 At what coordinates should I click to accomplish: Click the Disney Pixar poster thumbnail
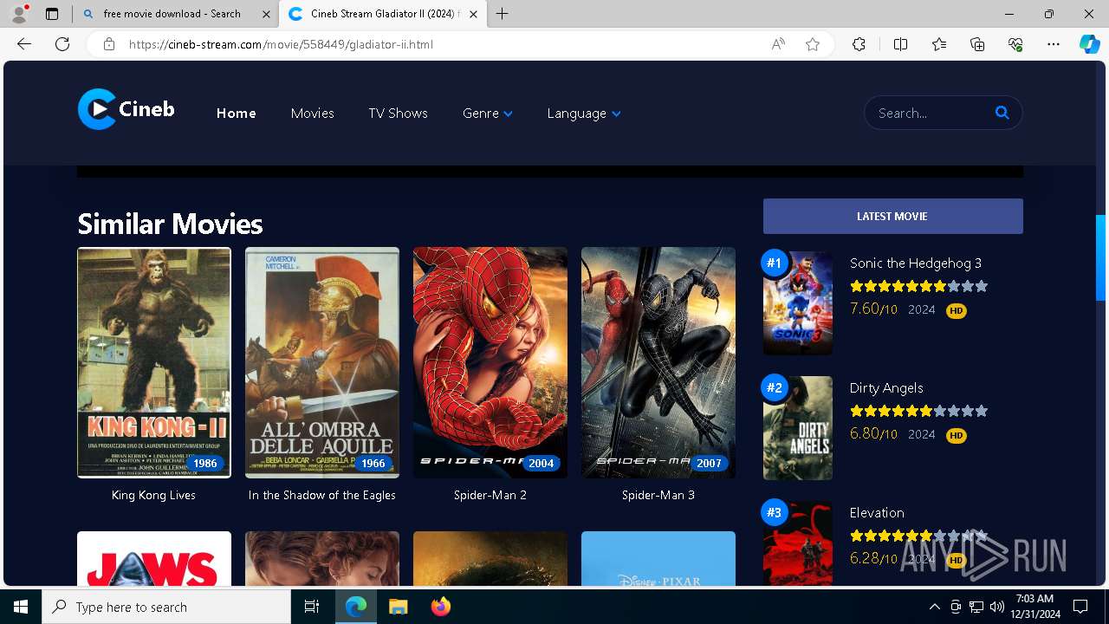658,559
